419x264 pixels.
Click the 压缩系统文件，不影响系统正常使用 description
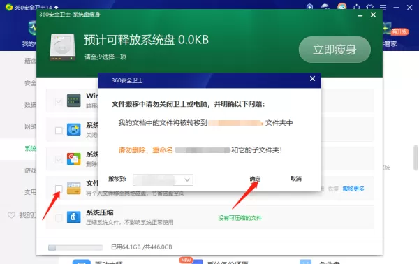[130, 222]
